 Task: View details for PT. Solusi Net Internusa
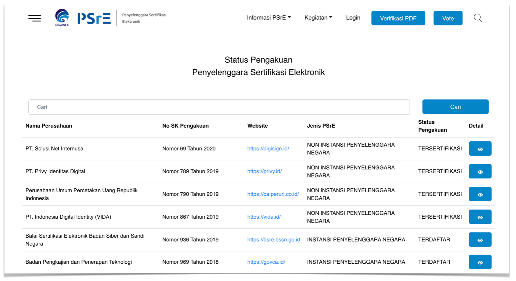(x=480, y=149)
